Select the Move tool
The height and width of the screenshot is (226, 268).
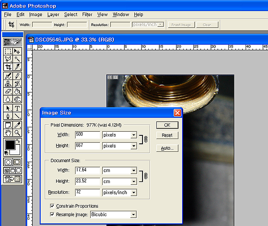17,51
